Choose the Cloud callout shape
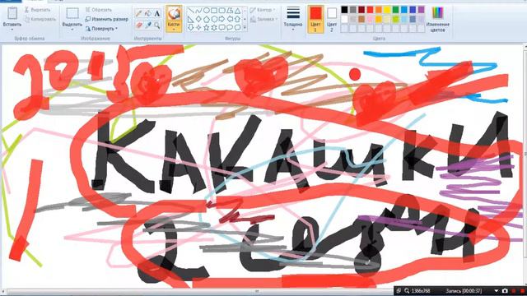Screen dimensions: 527x296 tap(238, 27)
